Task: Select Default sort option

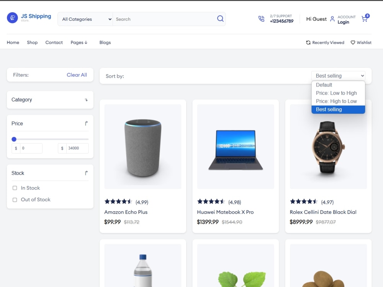Action: point(338,85)
